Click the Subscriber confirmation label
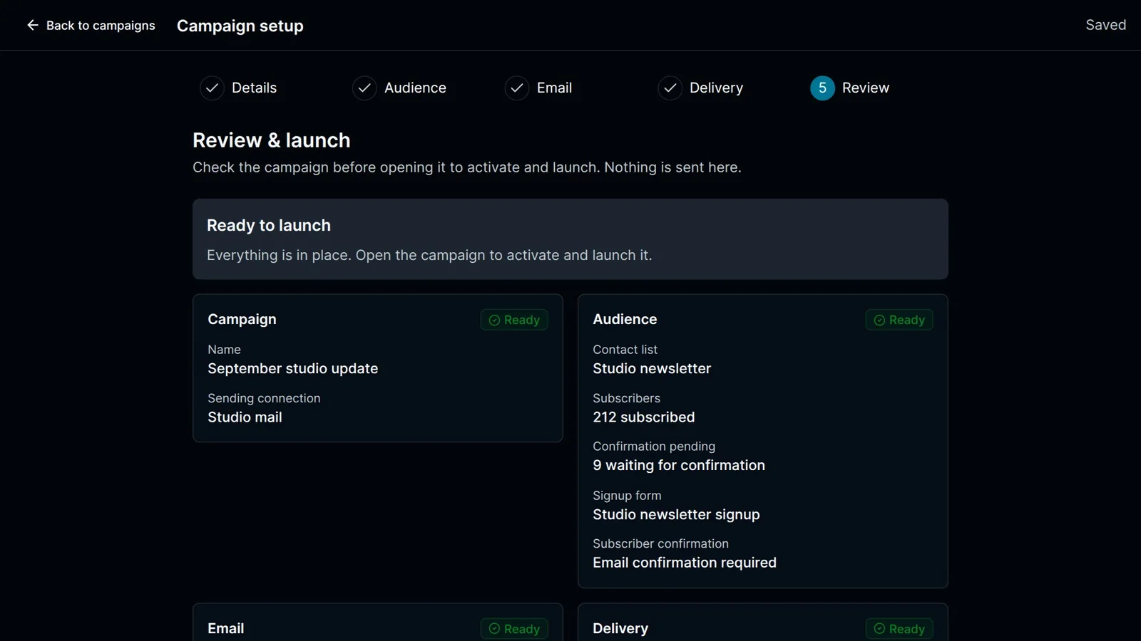Viewport: 1141px width, 641px height. click(660, 543)
